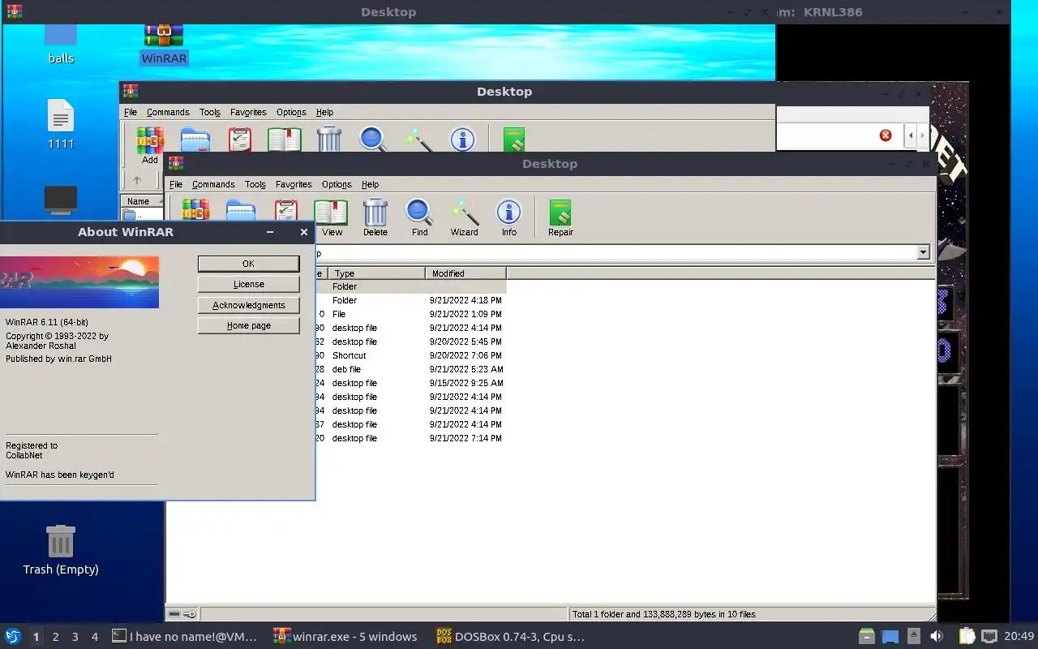Click the date '9/21/2022 7:14 PM'
1038x649 pixels.
465,438
